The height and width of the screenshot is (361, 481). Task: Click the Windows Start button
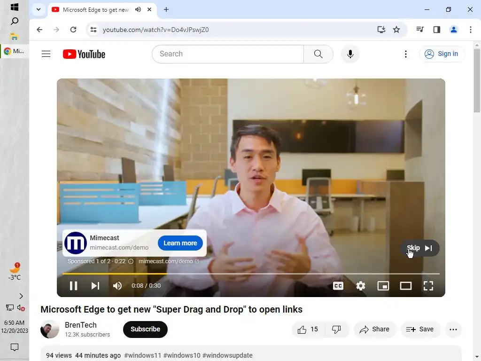(x=15, y=7)
